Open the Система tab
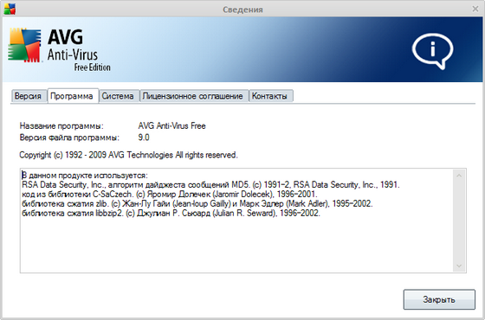The height and width of the screenshot is (320, 485). pos(120,96)
